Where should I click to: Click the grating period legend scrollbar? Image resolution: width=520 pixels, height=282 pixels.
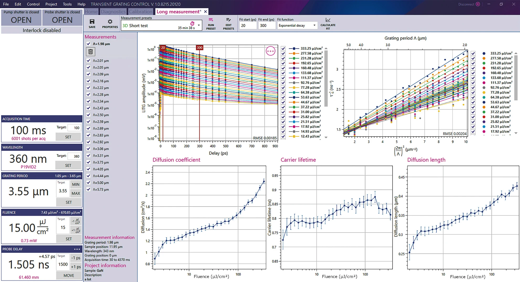[516, 78]
